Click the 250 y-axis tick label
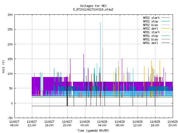Screen dimensions: 178x133 coord(10,29)
